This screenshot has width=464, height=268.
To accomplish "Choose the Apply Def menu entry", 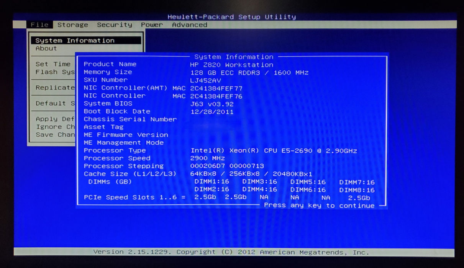I will tap(56, 119).
